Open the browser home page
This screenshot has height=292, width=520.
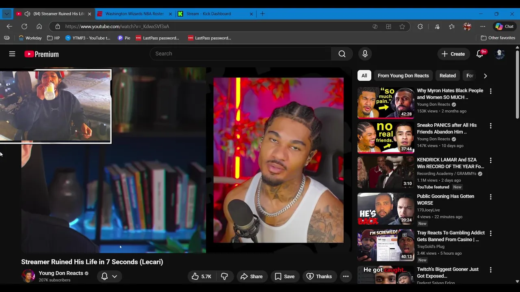point(39,26)
